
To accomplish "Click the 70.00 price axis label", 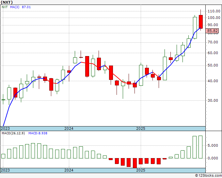I will coord(213,42).
